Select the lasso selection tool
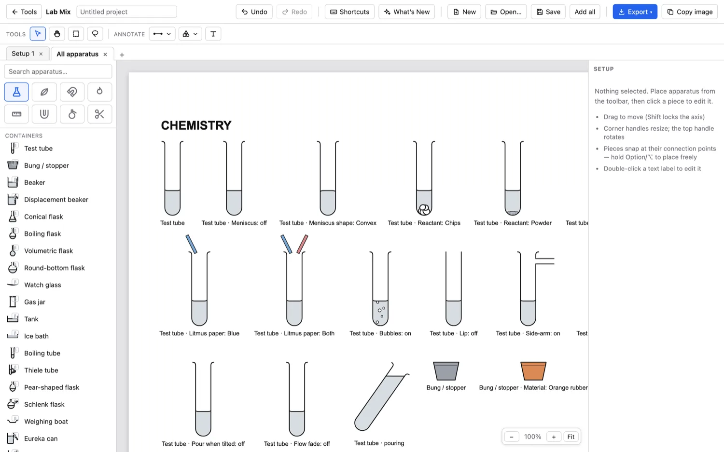The height and width of the screenshot is (452, 724). (95, 34)
